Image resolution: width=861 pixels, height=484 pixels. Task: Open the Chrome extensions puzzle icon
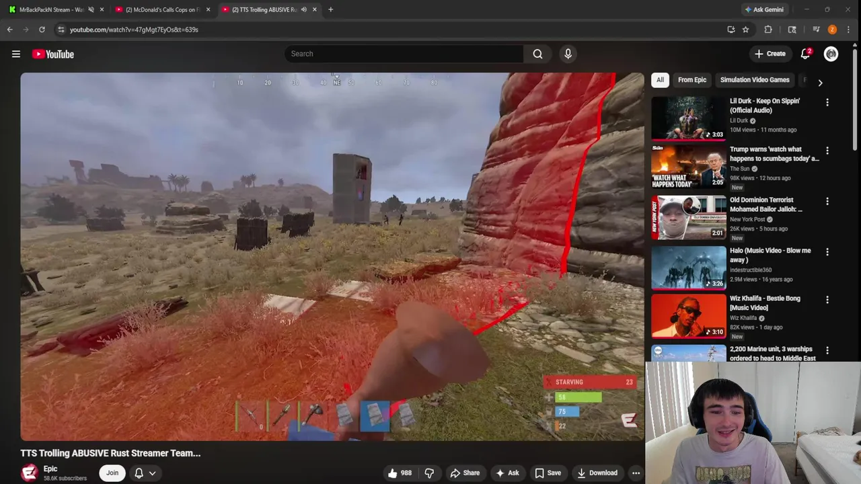coord(768,30)
